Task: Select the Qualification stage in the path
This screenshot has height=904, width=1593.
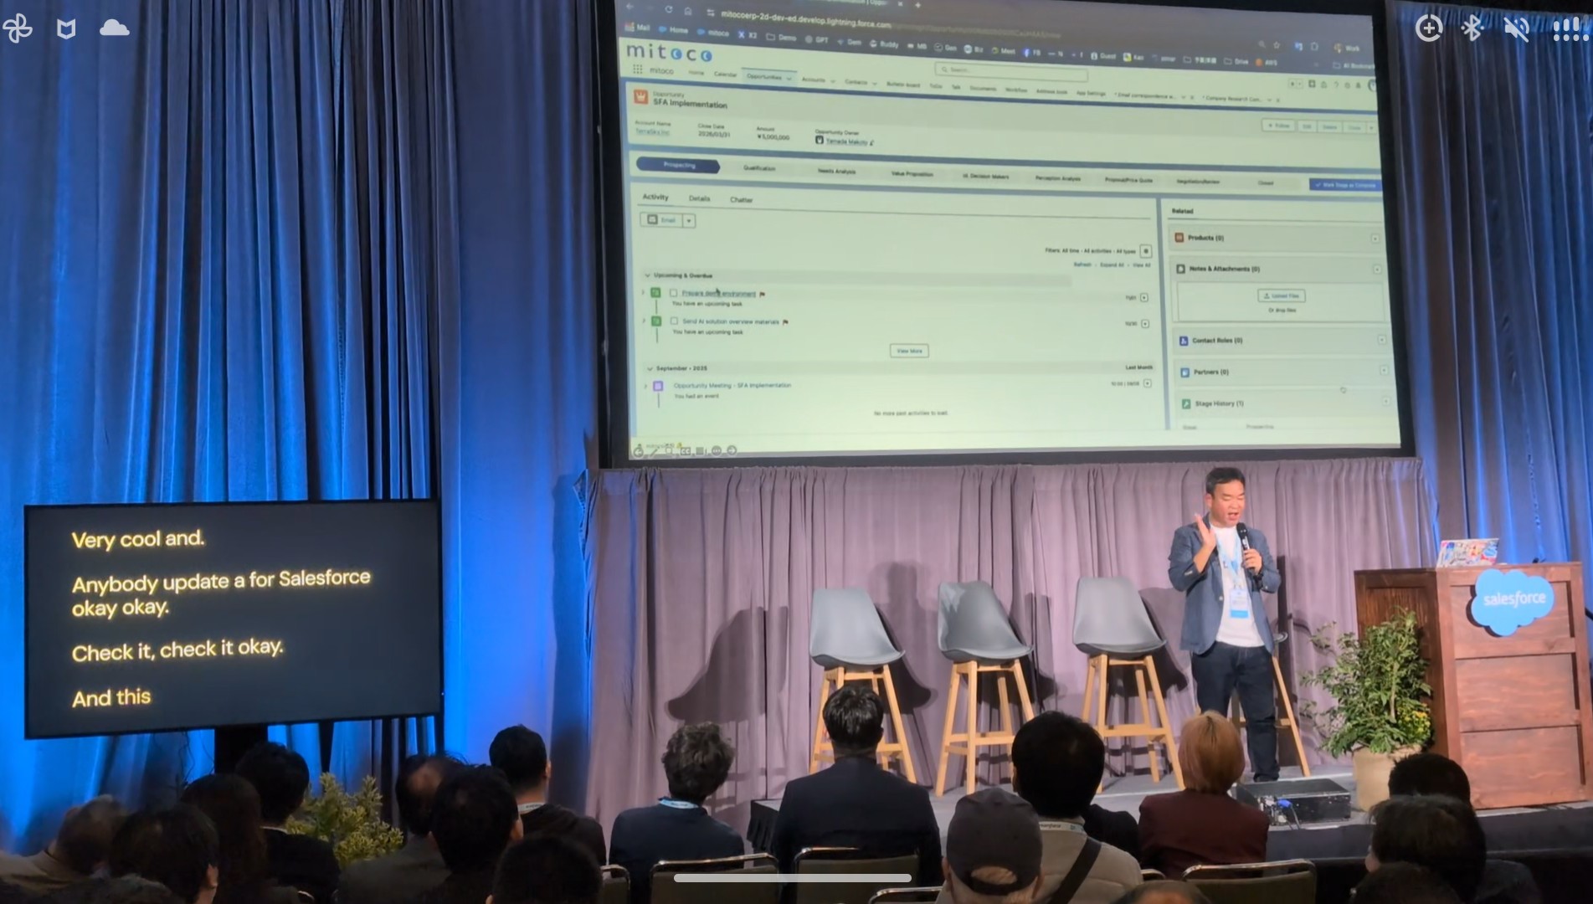Action: (x=758, y=168)
